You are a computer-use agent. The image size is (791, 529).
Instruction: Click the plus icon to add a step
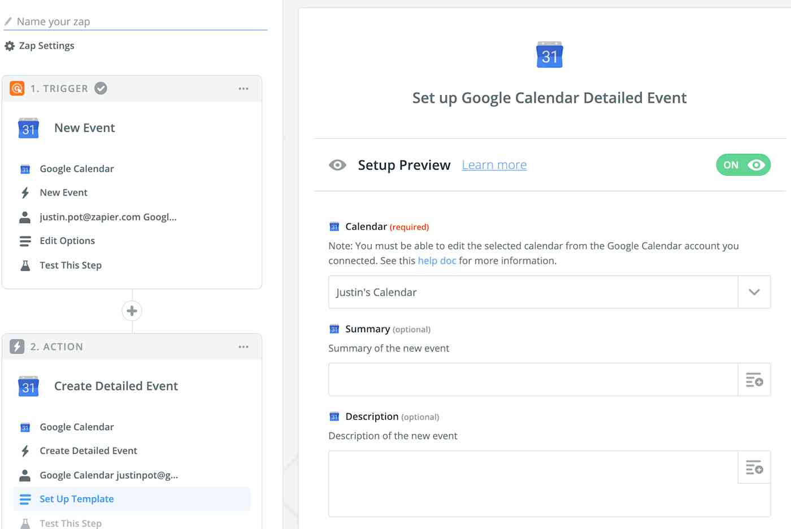click(x=132, y=311)
